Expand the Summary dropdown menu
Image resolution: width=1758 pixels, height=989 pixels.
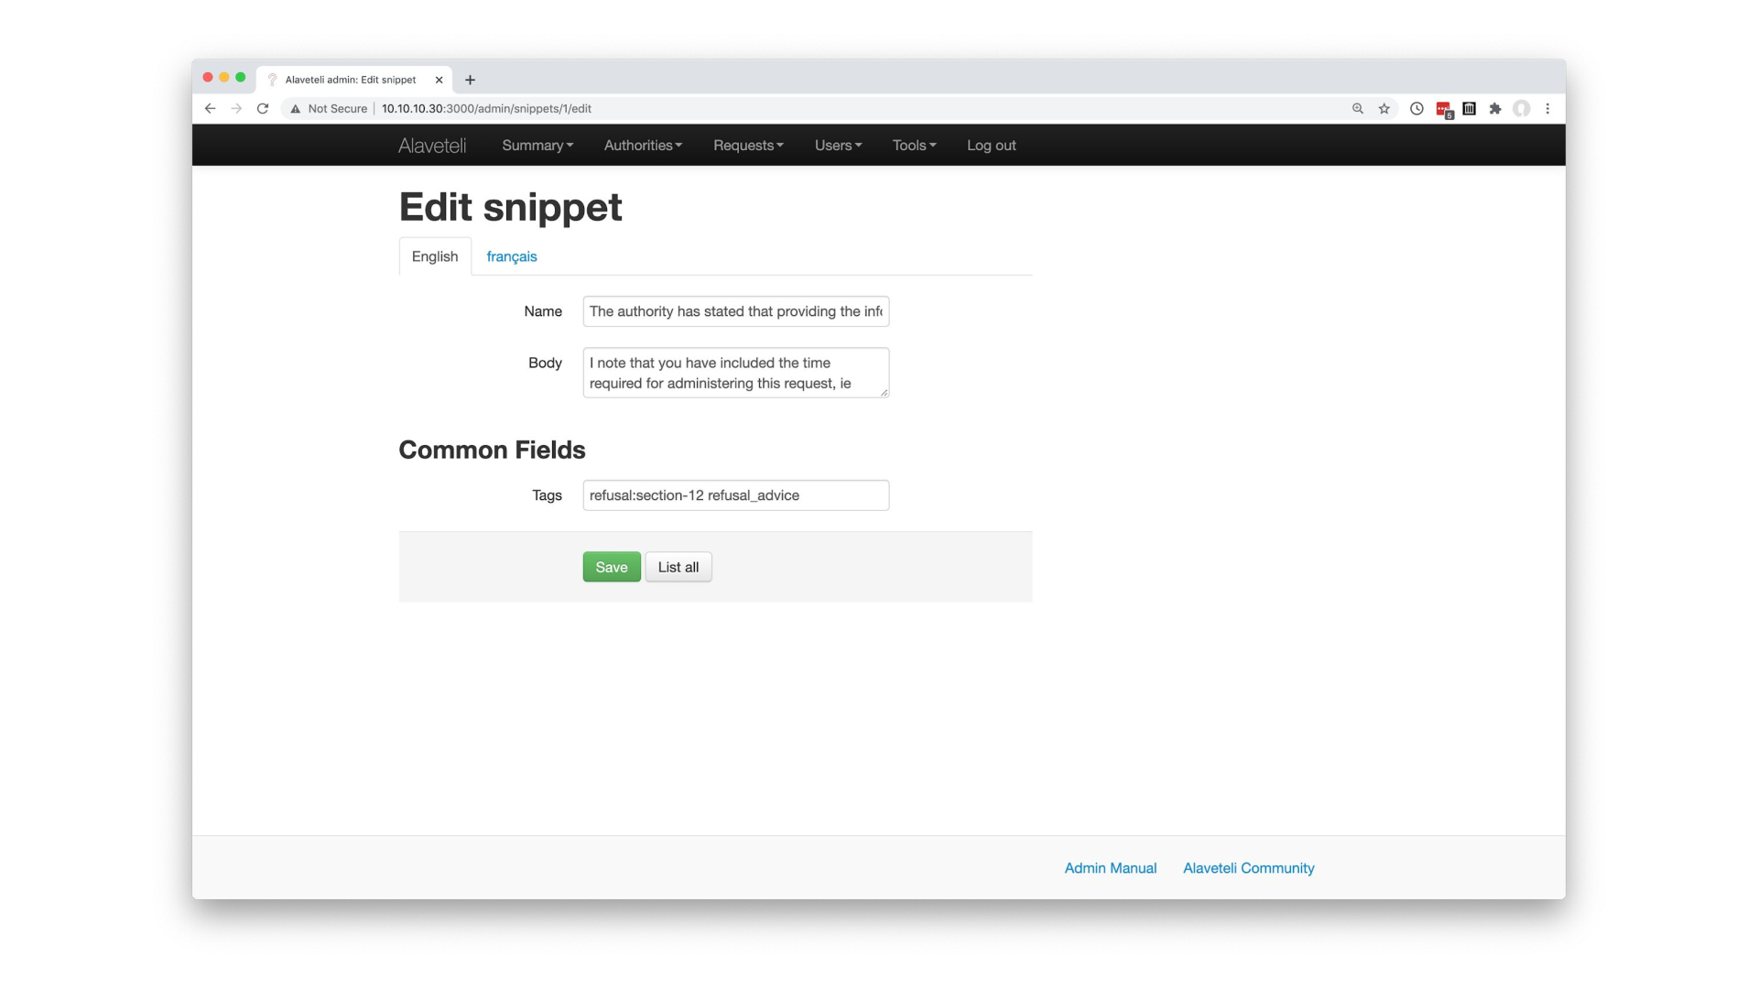[x=537, y=145]
